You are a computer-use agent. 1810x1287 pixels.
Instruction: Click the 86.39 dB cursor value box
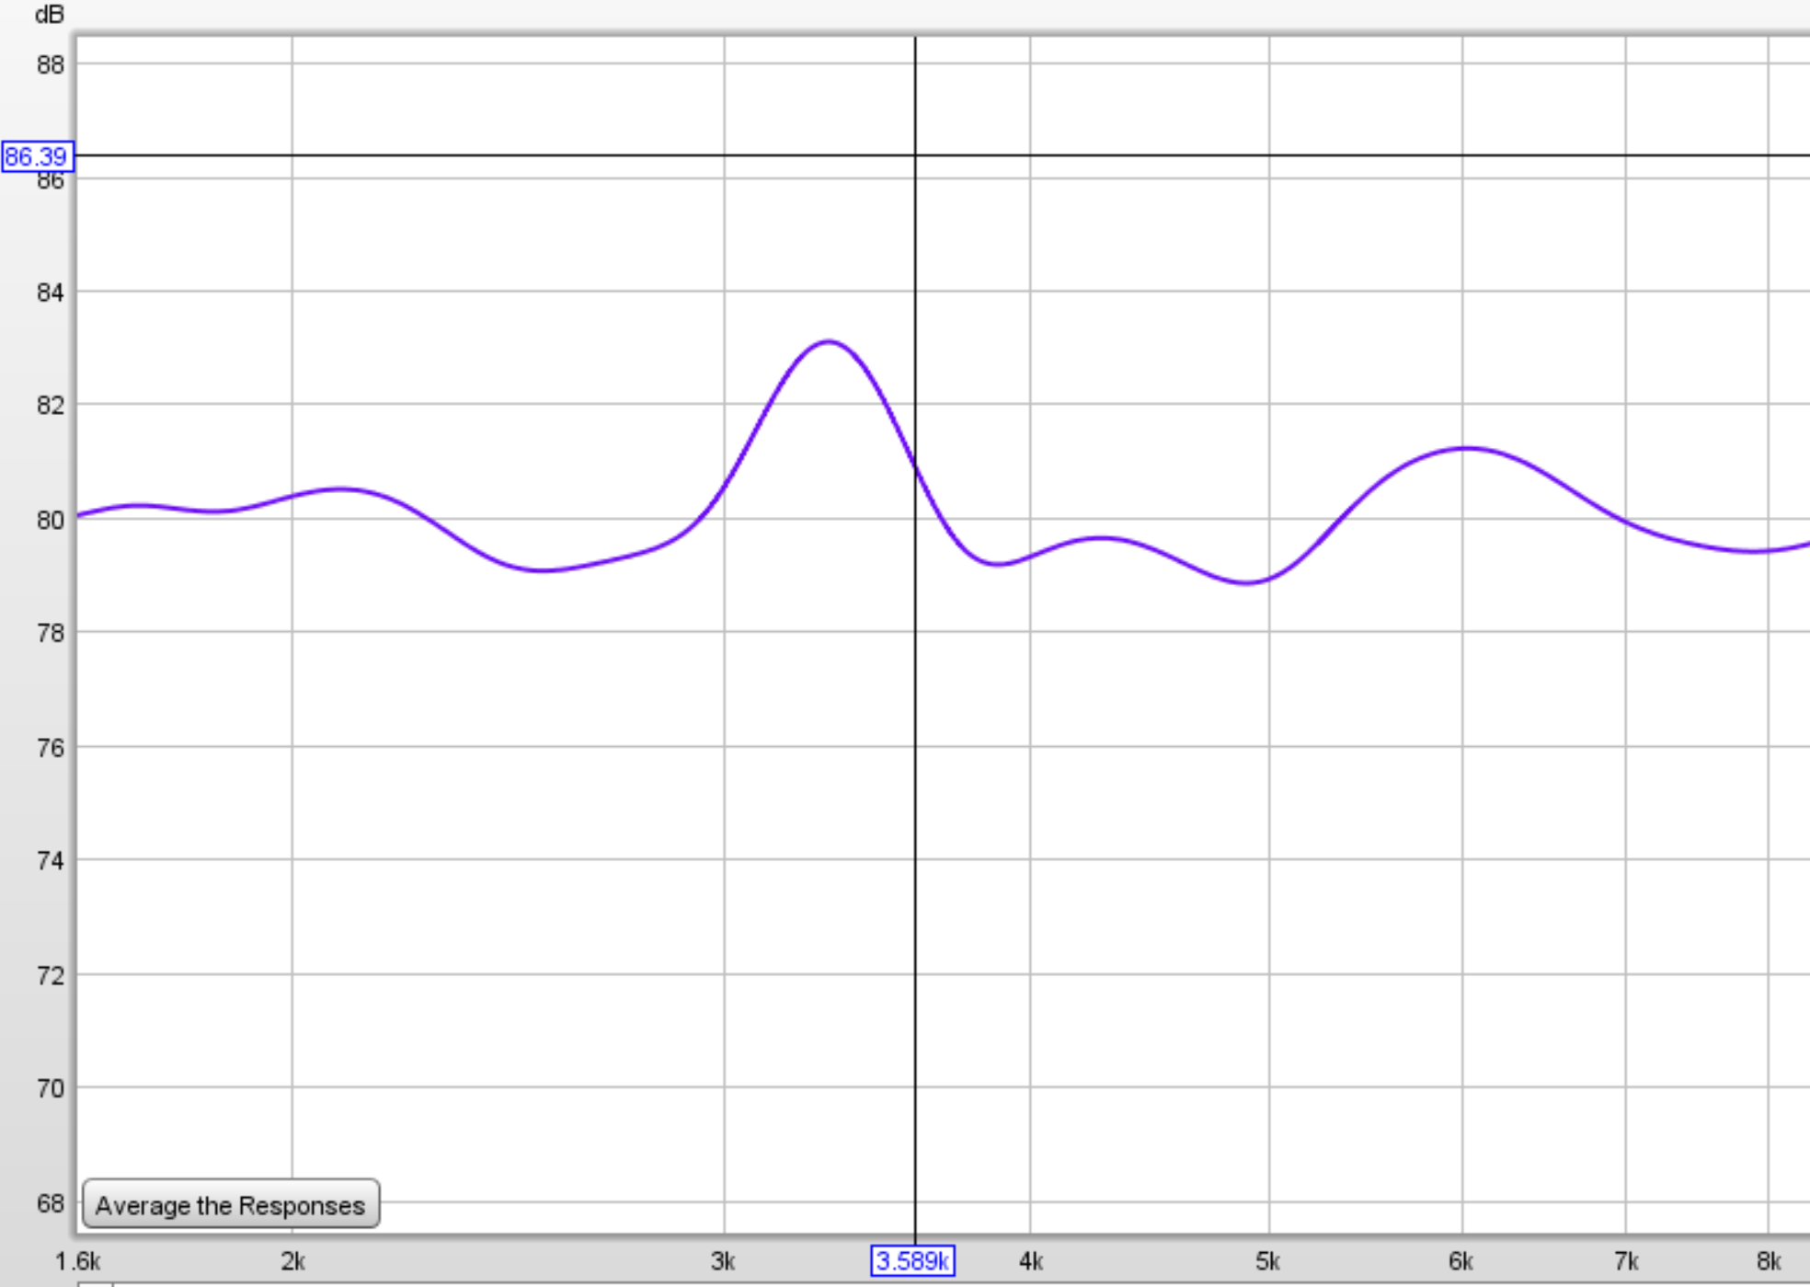point(37,156)
